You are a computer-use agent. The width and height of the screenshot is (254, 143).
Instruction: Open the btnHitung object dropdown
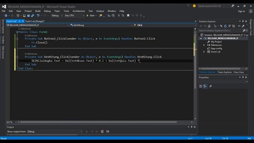pos(102,25)
